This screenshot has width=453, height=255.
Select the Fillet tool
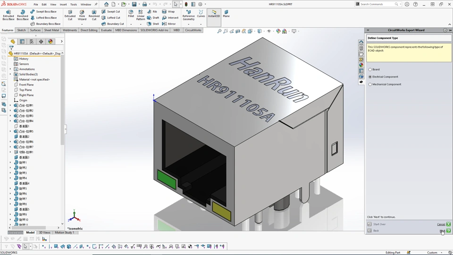tap(131, 14)
